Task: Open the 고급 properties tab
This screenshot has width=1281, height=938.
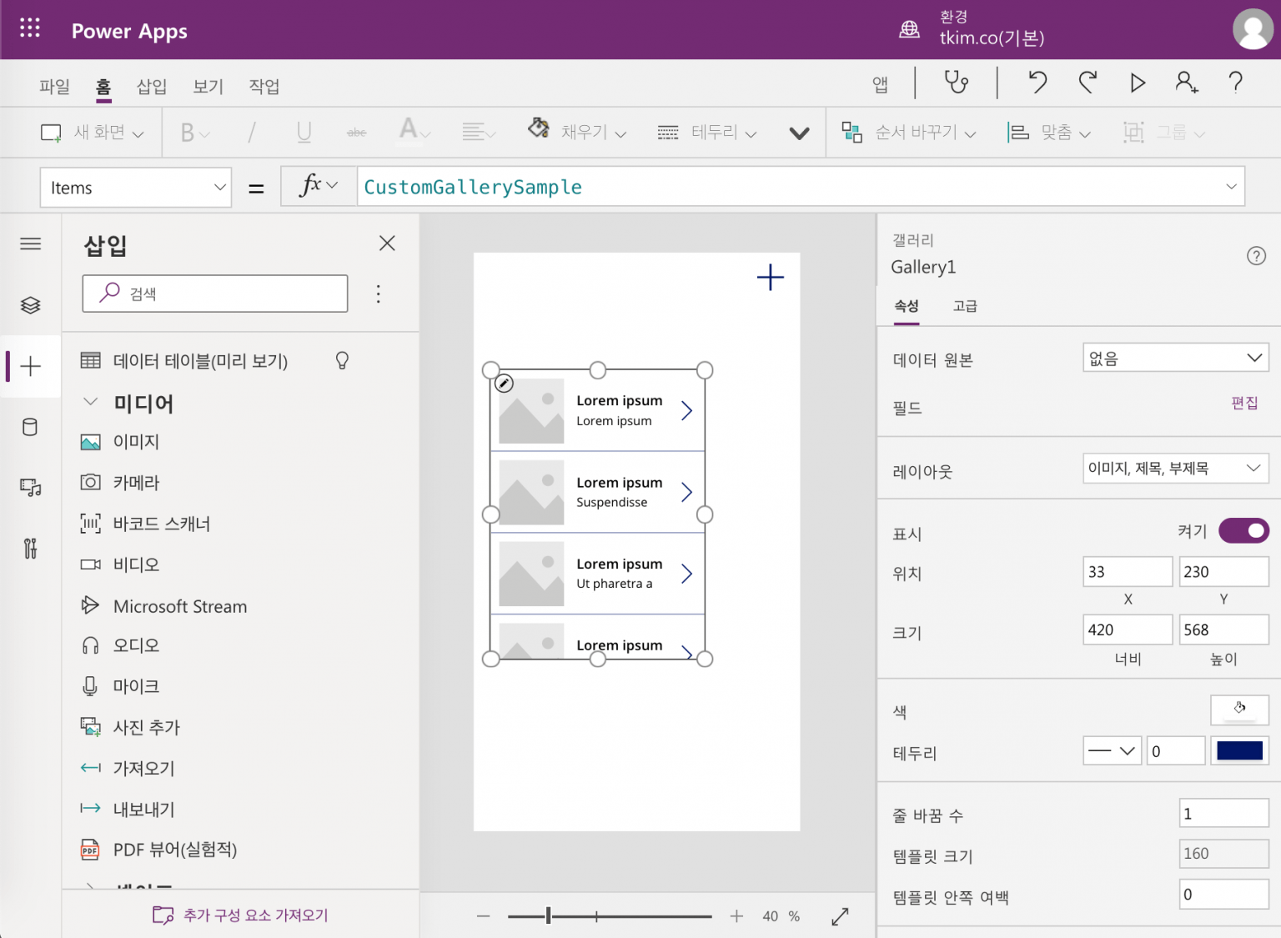Action: tap(965, 306)
